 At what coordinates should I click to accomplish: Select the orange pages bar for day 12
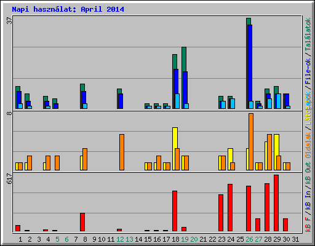point(122,152)
